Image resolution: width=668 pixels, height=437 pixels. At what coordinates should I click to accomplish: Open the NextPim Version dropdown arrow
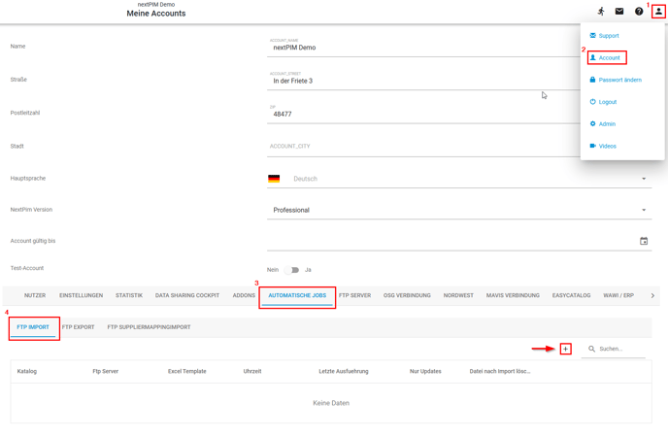point(644,210)
